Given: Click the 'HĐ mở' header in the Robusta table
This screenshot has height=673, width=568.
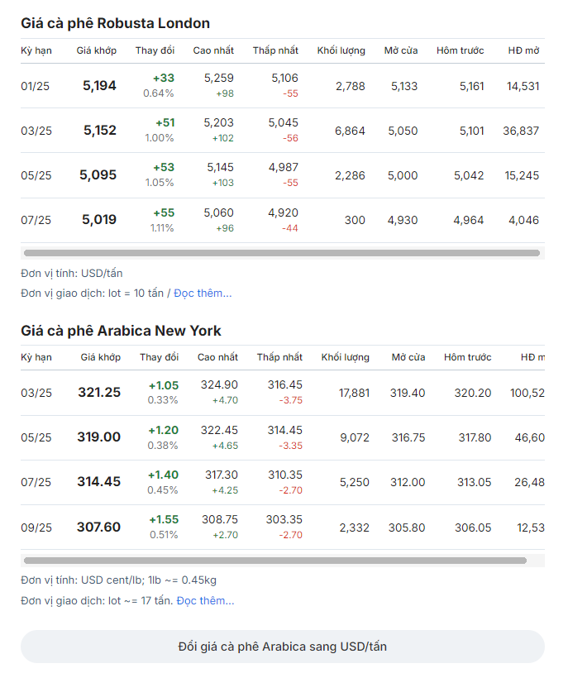Looking at the screenshot, I should pos(523,51).
